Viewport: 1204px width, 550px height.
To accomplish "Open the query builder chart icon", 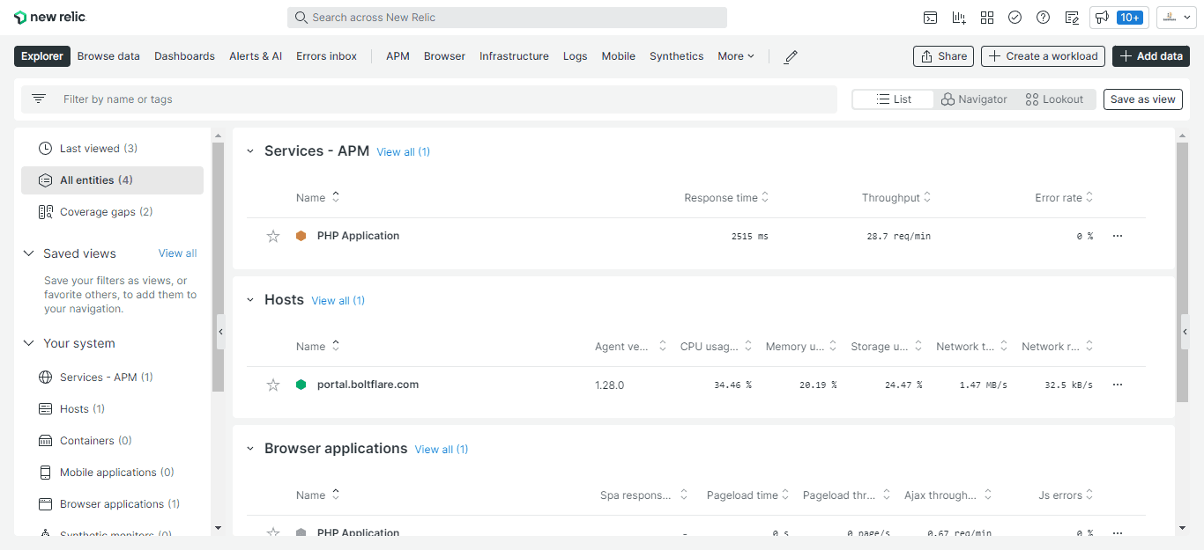I will coord(959,18).
